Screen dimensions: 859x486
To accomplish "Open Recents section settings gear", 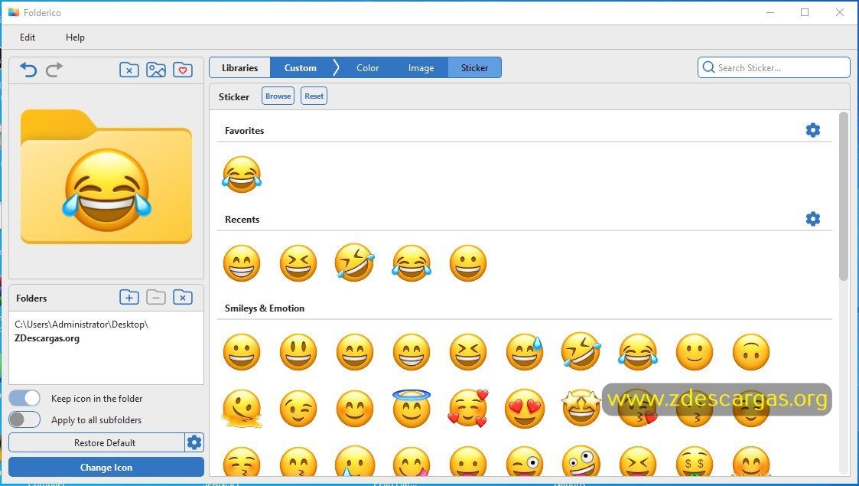I will point(813,219).
